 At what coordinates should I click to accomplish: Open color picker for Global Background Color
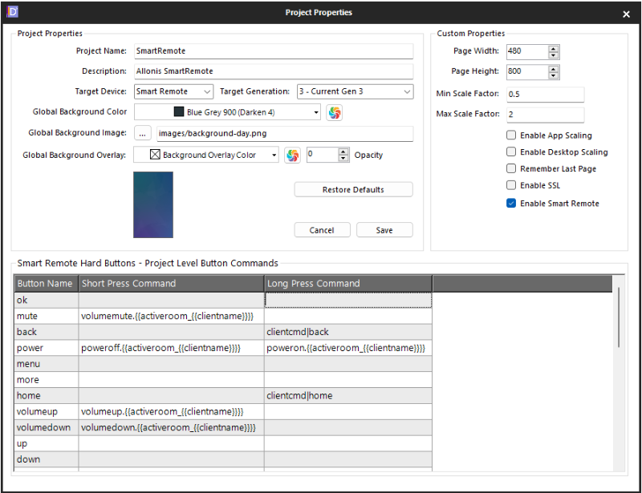coord(334,112)
